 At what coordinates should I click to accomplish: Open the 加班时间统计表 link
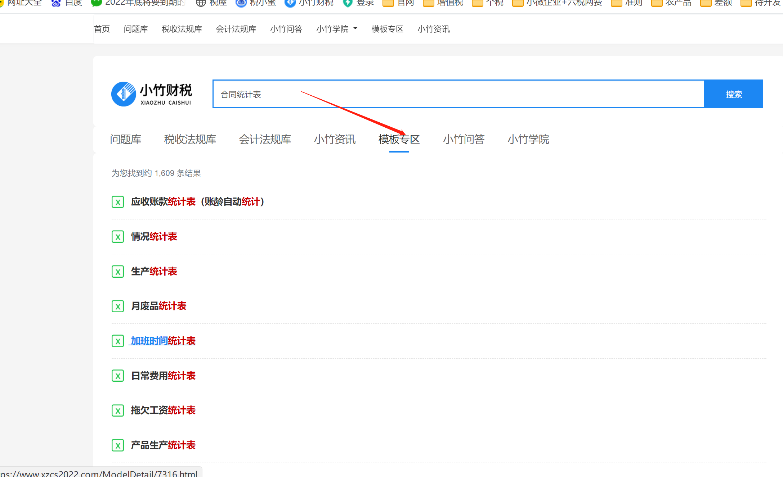163,341
